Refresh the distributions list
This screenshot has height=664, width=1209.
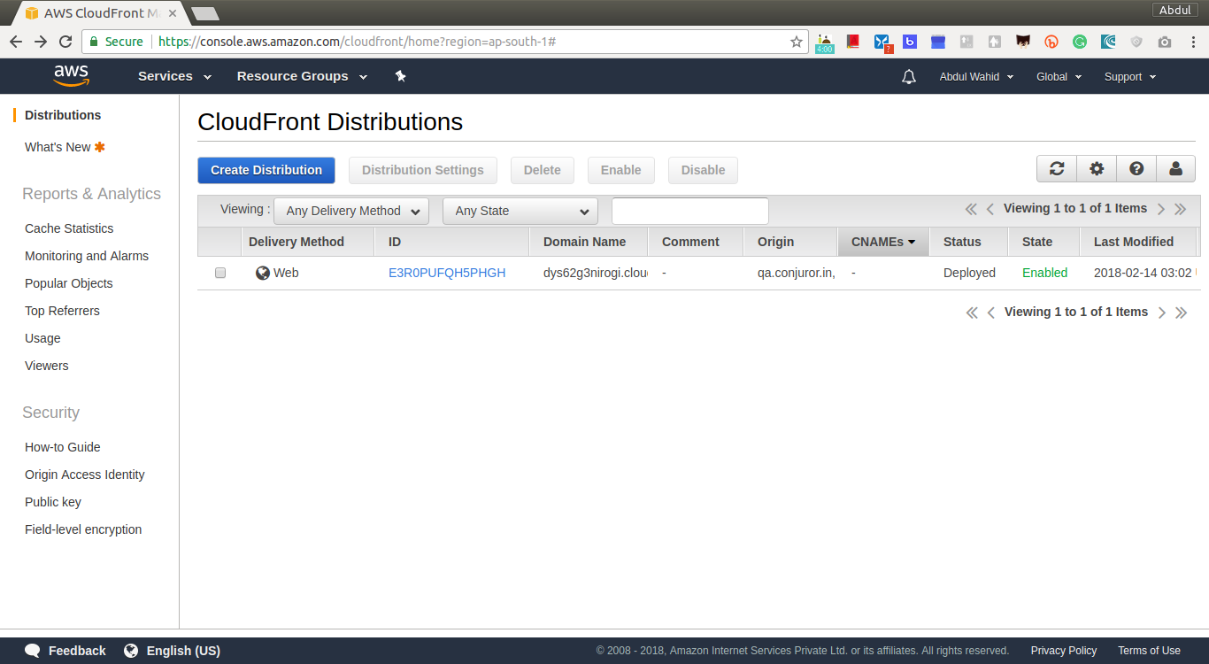[x=1057, y=168]
